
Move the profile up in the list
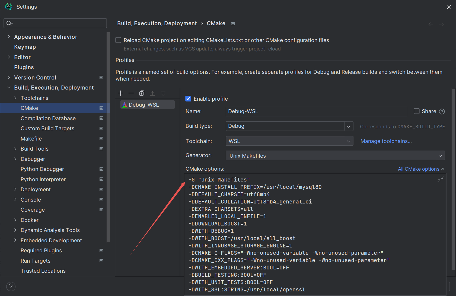152,93
